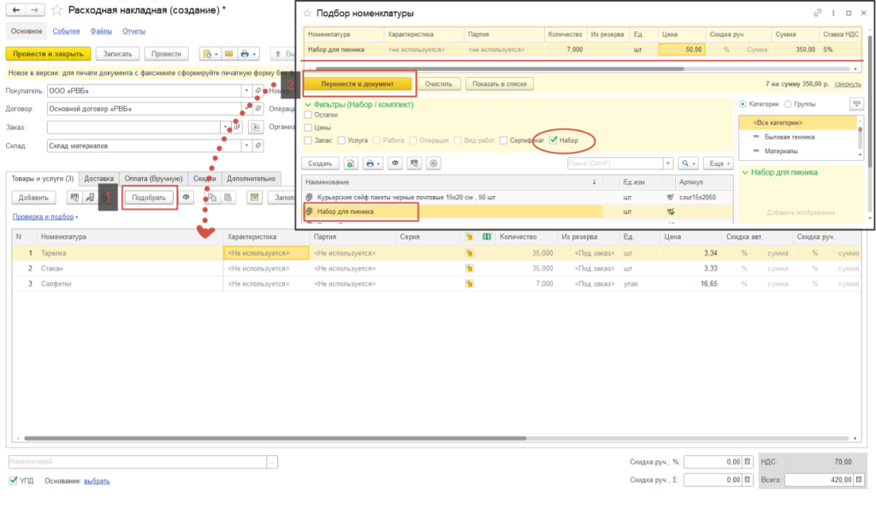Copy the link to Подбор номенклатуры window
This screenshot has width=876, height=509.
click(x=819, y=14)
